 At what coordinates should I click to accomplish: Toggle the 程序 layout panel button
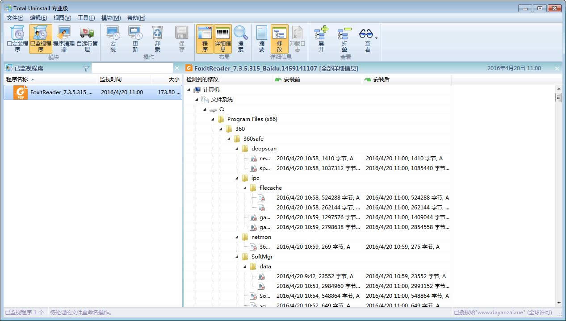pos(205,38)
